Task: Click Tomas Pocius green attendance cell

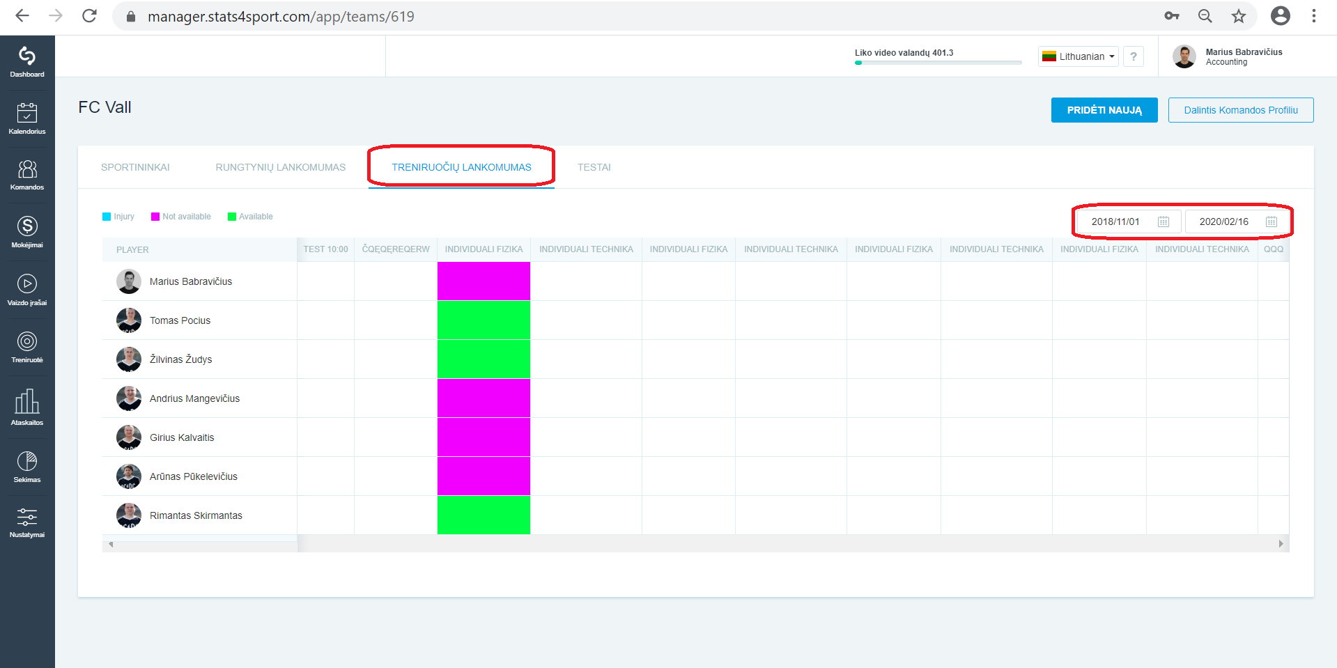Action: 484,320
